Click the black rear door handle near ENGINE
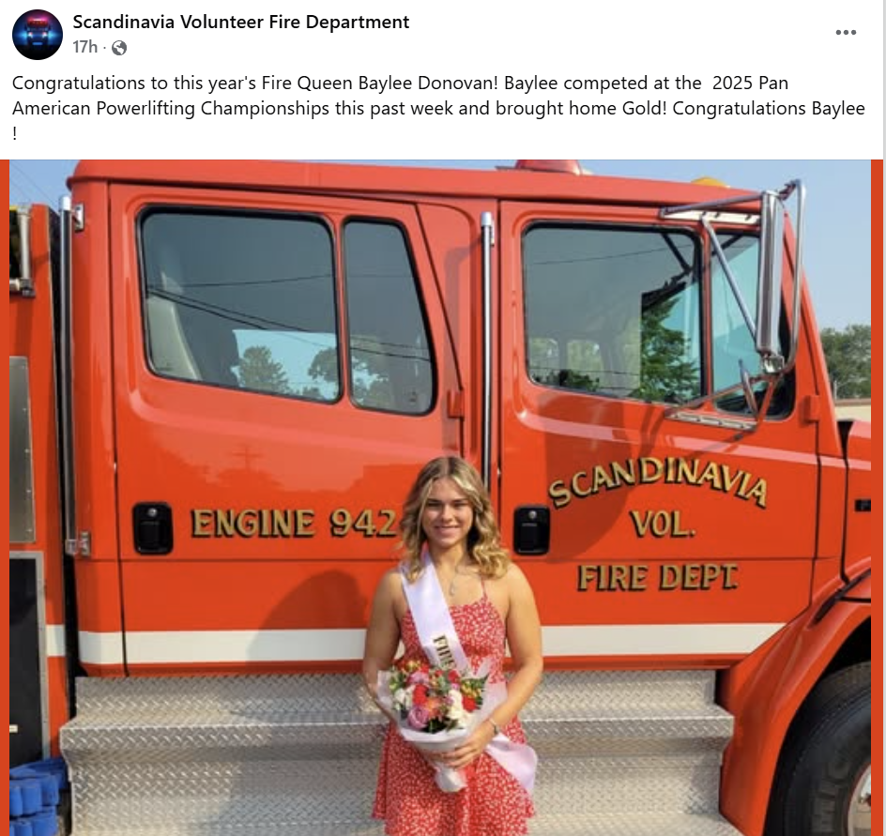 pyautogui.click(x=152, y=528)
